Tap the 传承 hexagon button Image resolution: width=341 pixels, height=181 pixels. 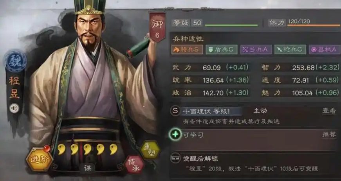[134, 165]
